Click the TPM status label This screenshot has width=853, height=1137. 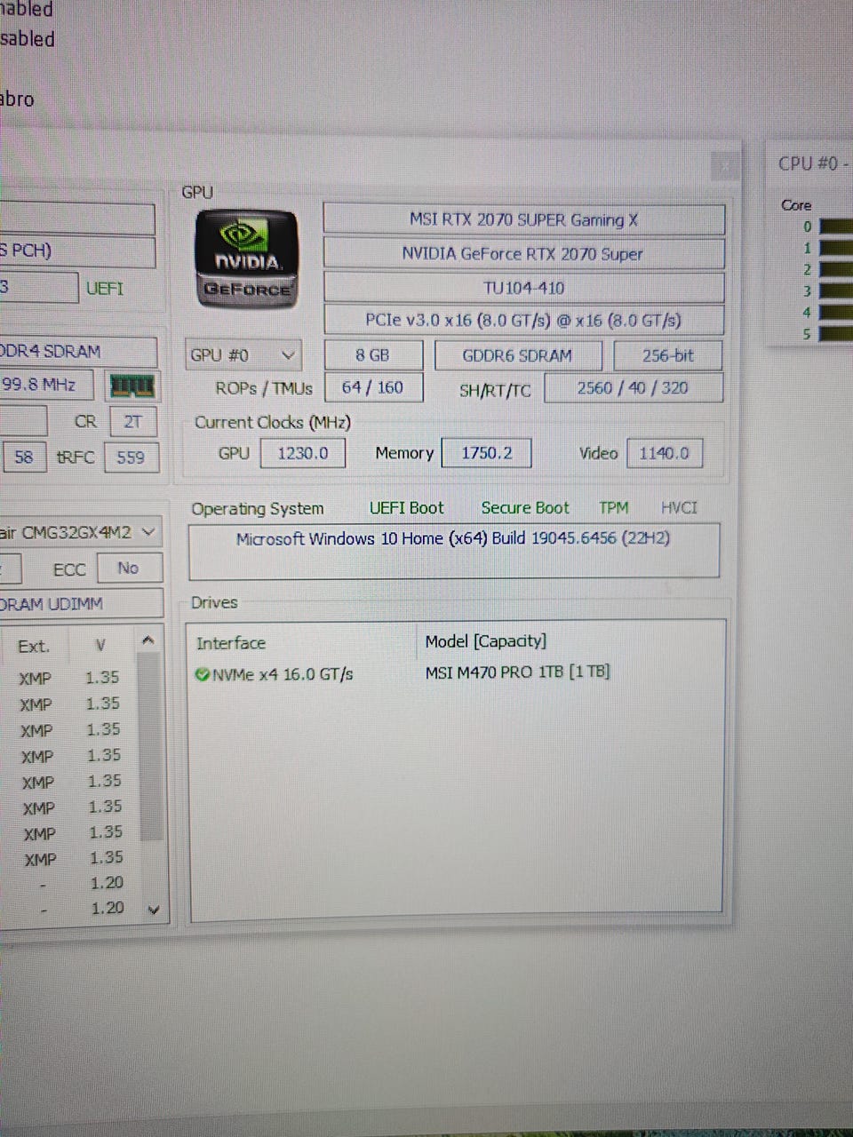click(x=613, y=508)
